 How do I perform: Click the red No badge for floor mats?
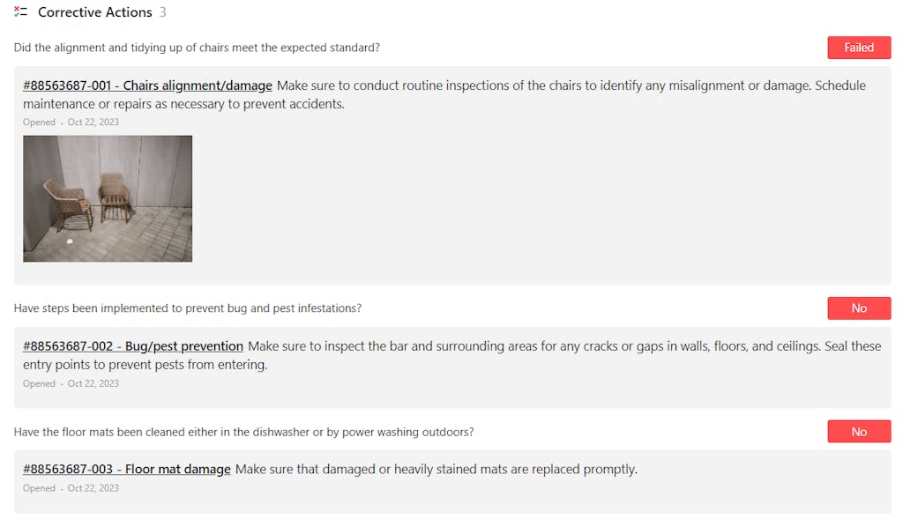click(x=859, y=432)
